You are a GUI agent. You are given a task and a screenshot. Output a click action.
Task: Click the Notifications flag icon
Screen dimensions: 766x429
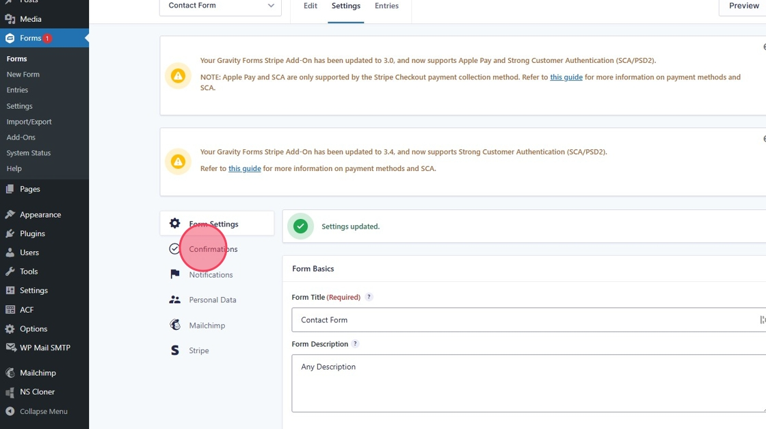point(175,274)
